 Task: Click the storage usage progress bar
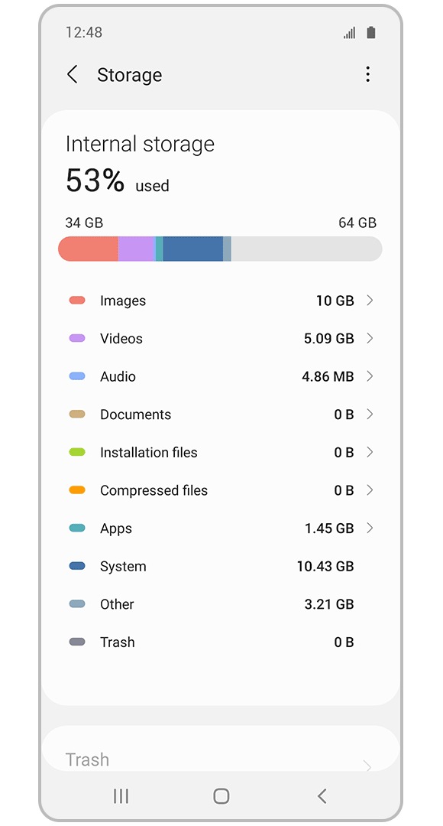click(x=221, y=249)
